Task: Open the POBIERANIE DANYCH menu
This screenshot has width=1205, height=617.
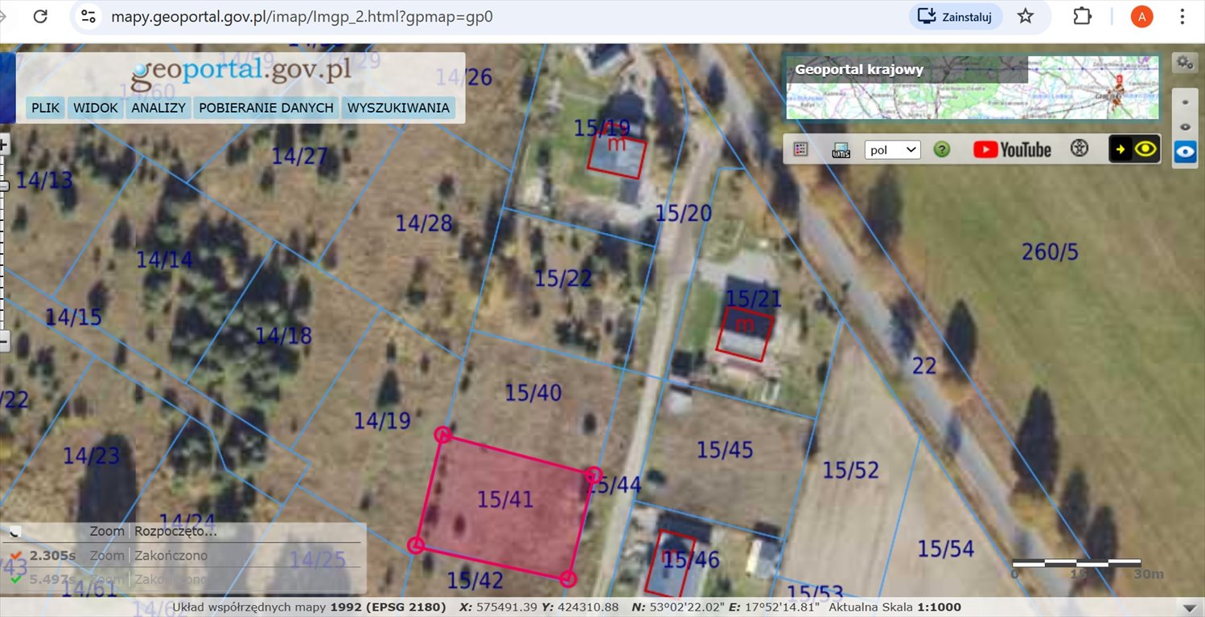Action: pos(266,108)
